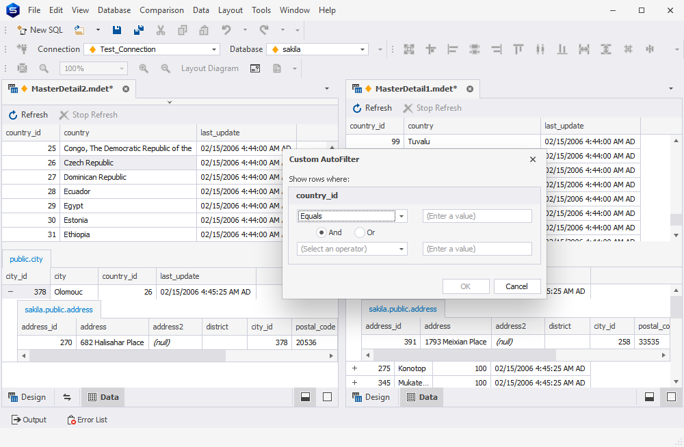
Task: Click the Cut scissors icon
Action: pyautogui.click(x=161, y=30)
